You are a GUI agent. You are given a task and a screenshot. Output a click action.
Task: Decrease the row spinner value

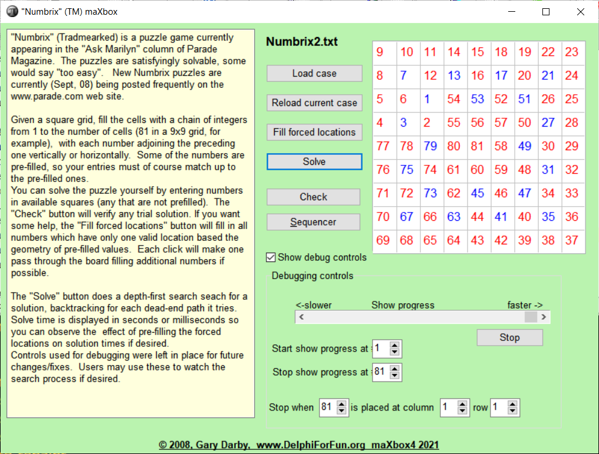pos(513,411)
